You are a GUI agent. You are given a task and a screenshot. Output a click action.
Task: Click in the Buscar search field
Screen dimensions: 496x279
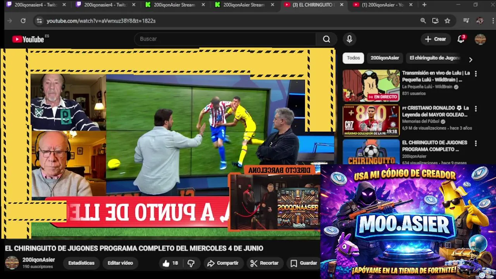(225, 39)
